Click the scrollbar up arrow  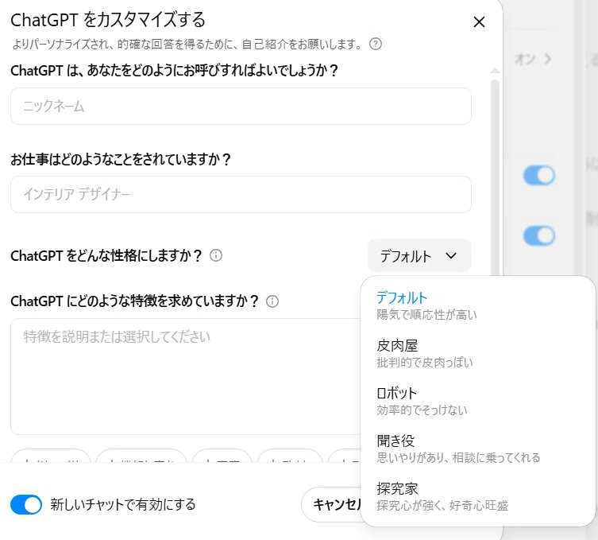point(495,70)
